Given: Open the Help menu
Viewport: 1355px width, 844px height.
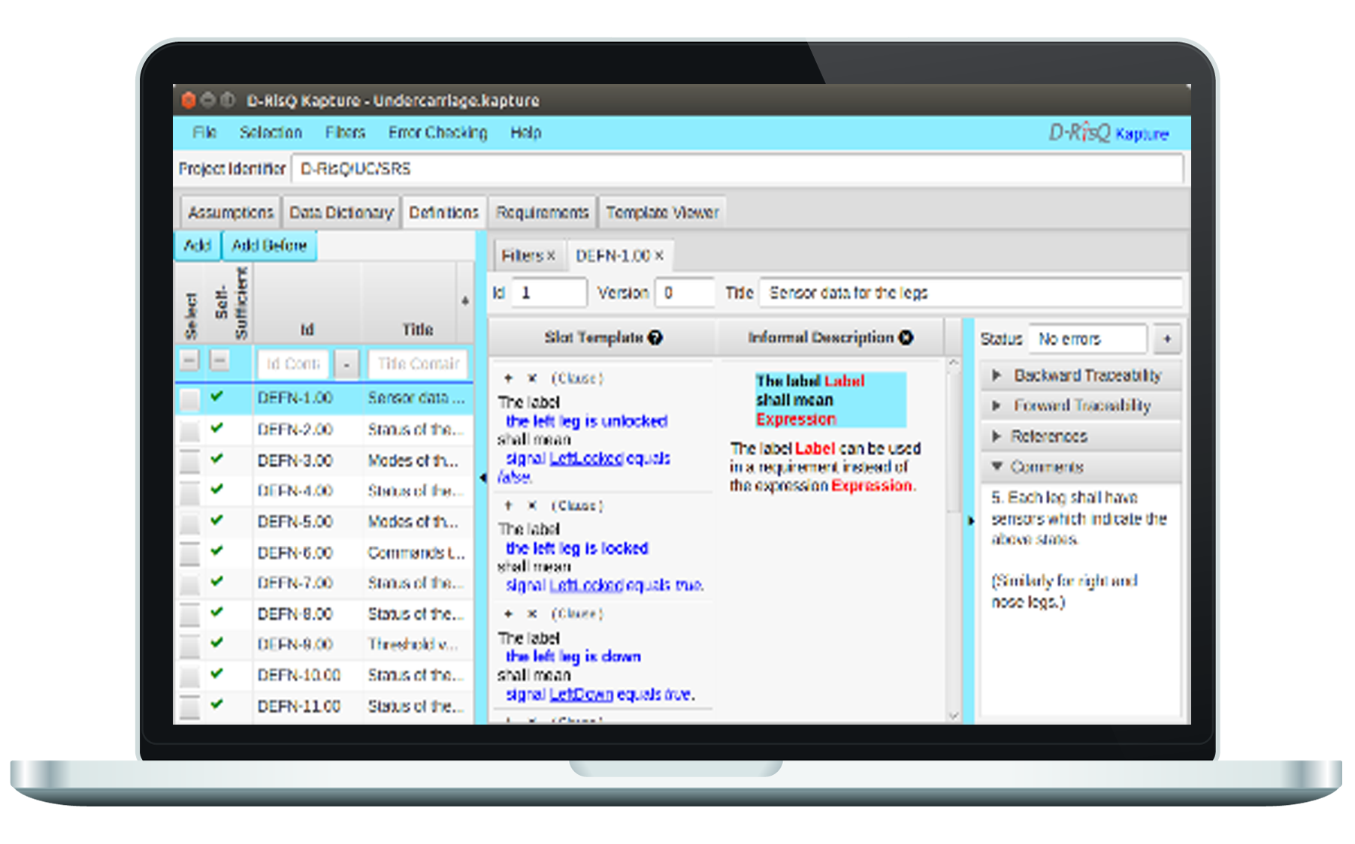Looking at the screenshot, I should click(x=526, y=133).
